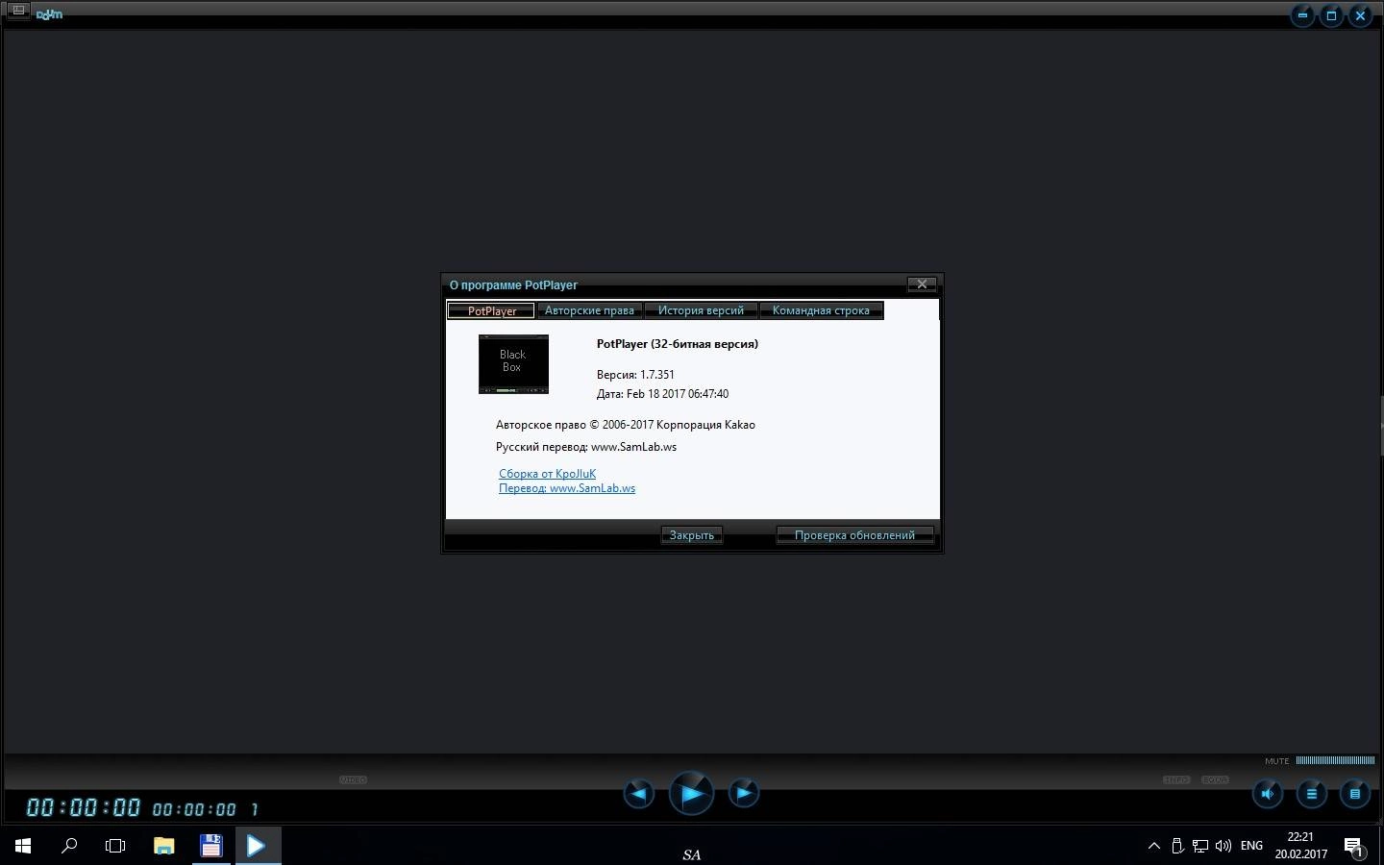Viewport: 1384px width, 865px height.
Task: Open network tray icon
Action: coord(1200,846)
